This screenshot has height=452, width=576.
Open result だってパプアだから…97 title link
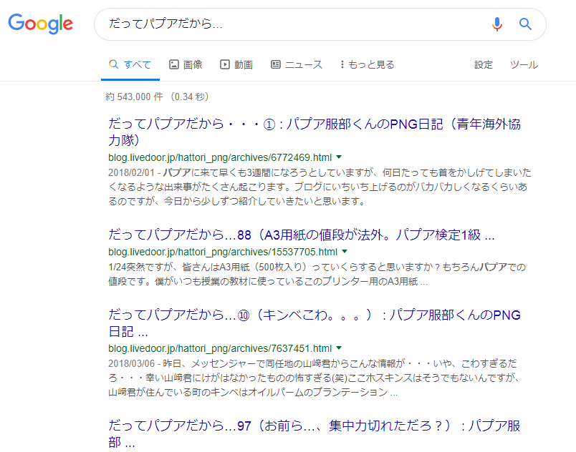(x=315, y=433)
